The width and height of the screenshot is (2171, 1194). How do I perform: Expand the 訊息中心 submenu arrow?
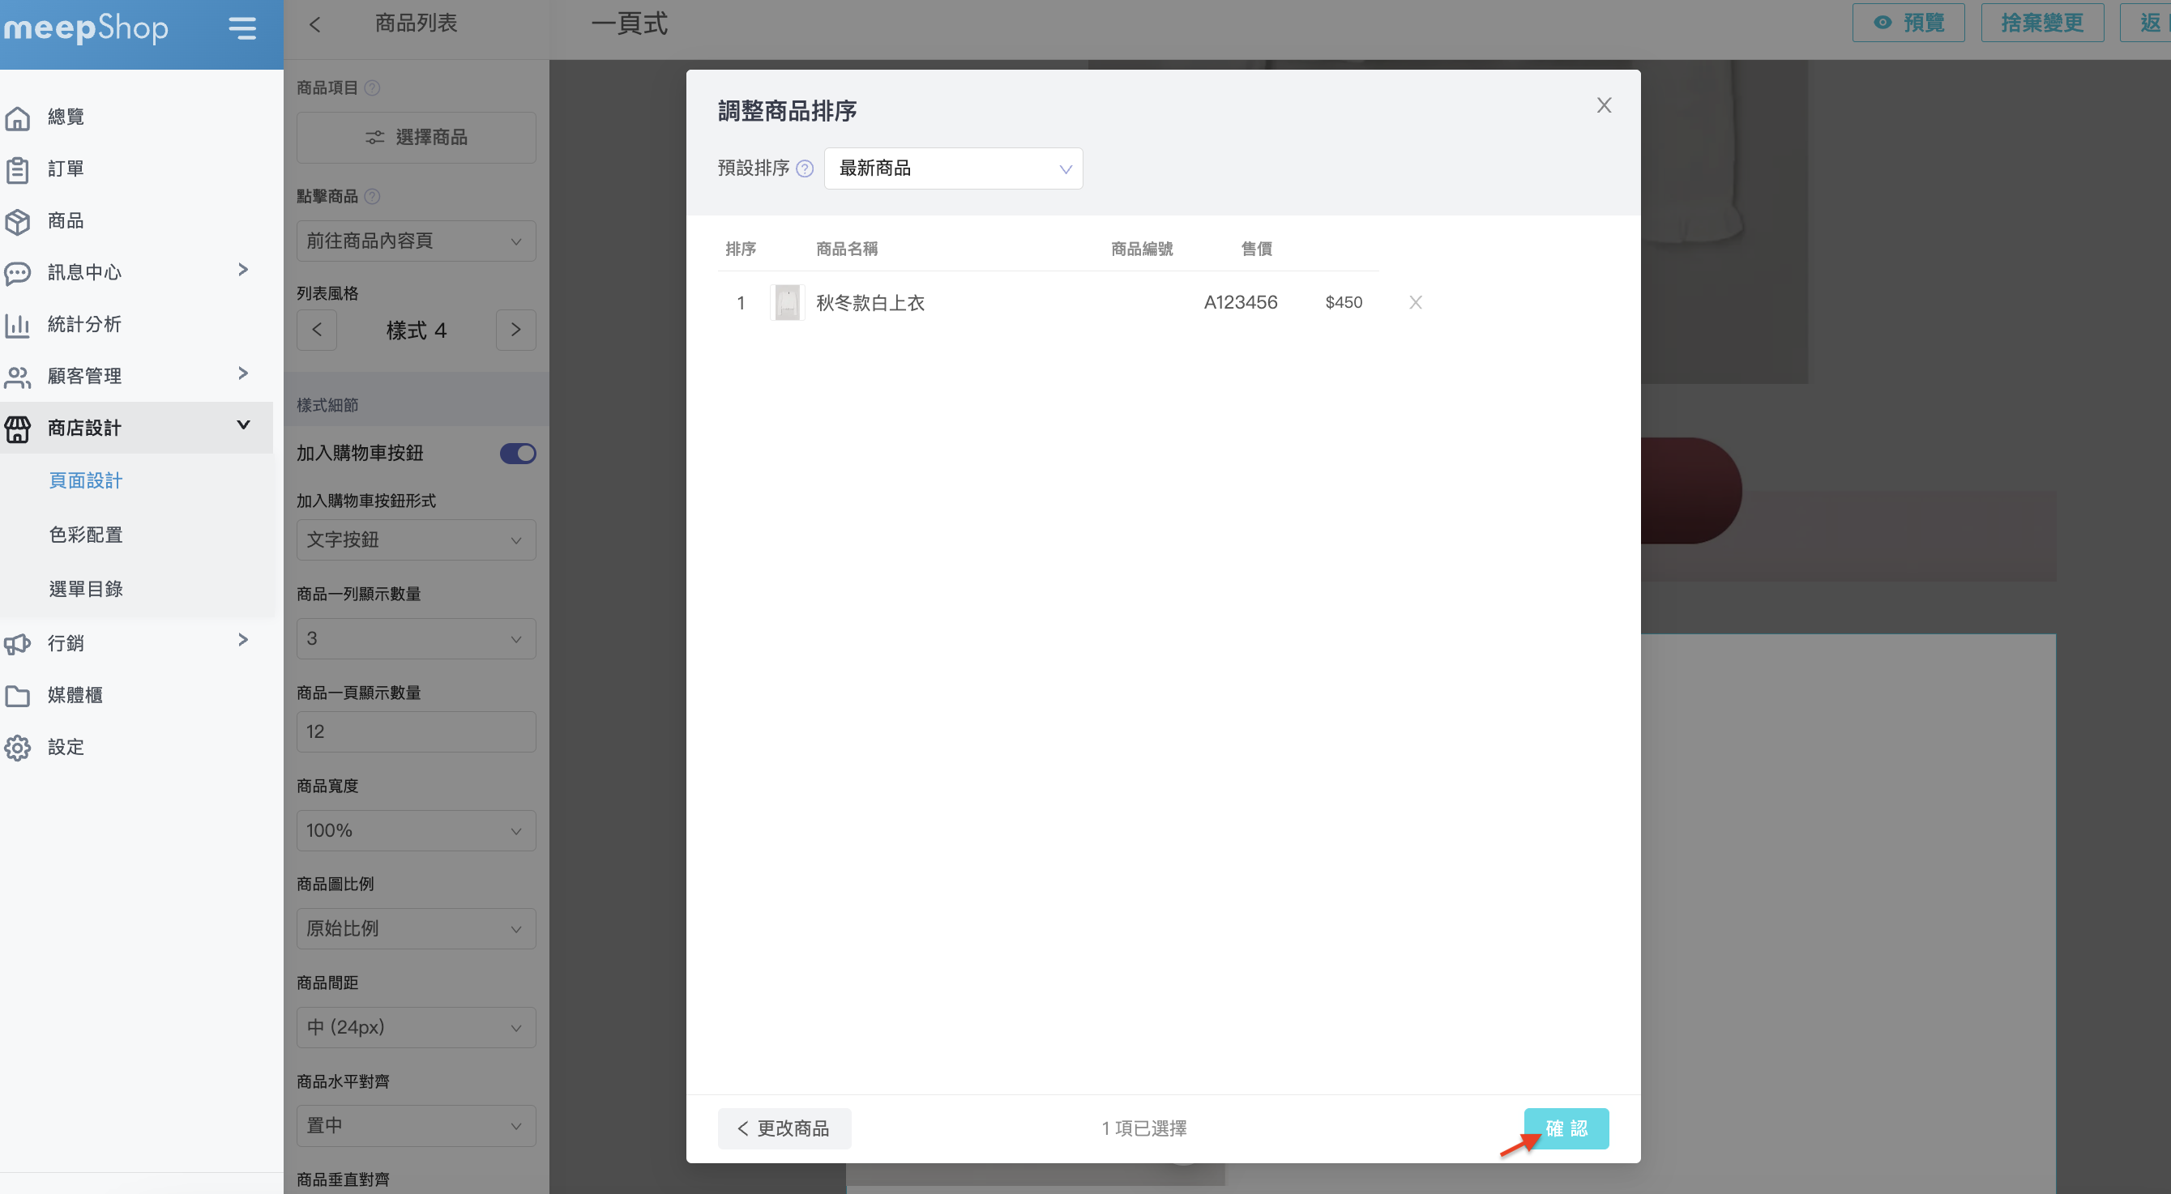[x=243, y=270]
